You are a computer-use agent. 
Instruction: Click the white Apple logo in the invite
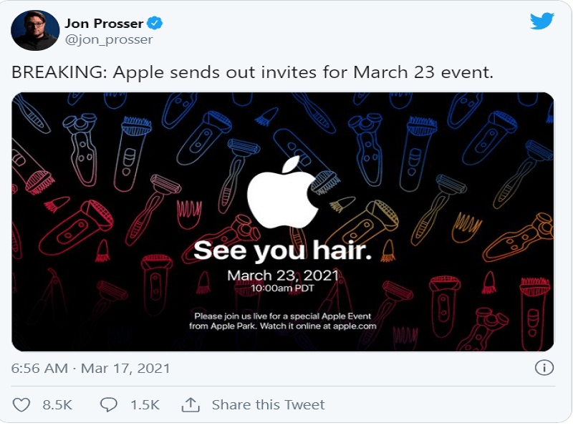pos(283,194)
